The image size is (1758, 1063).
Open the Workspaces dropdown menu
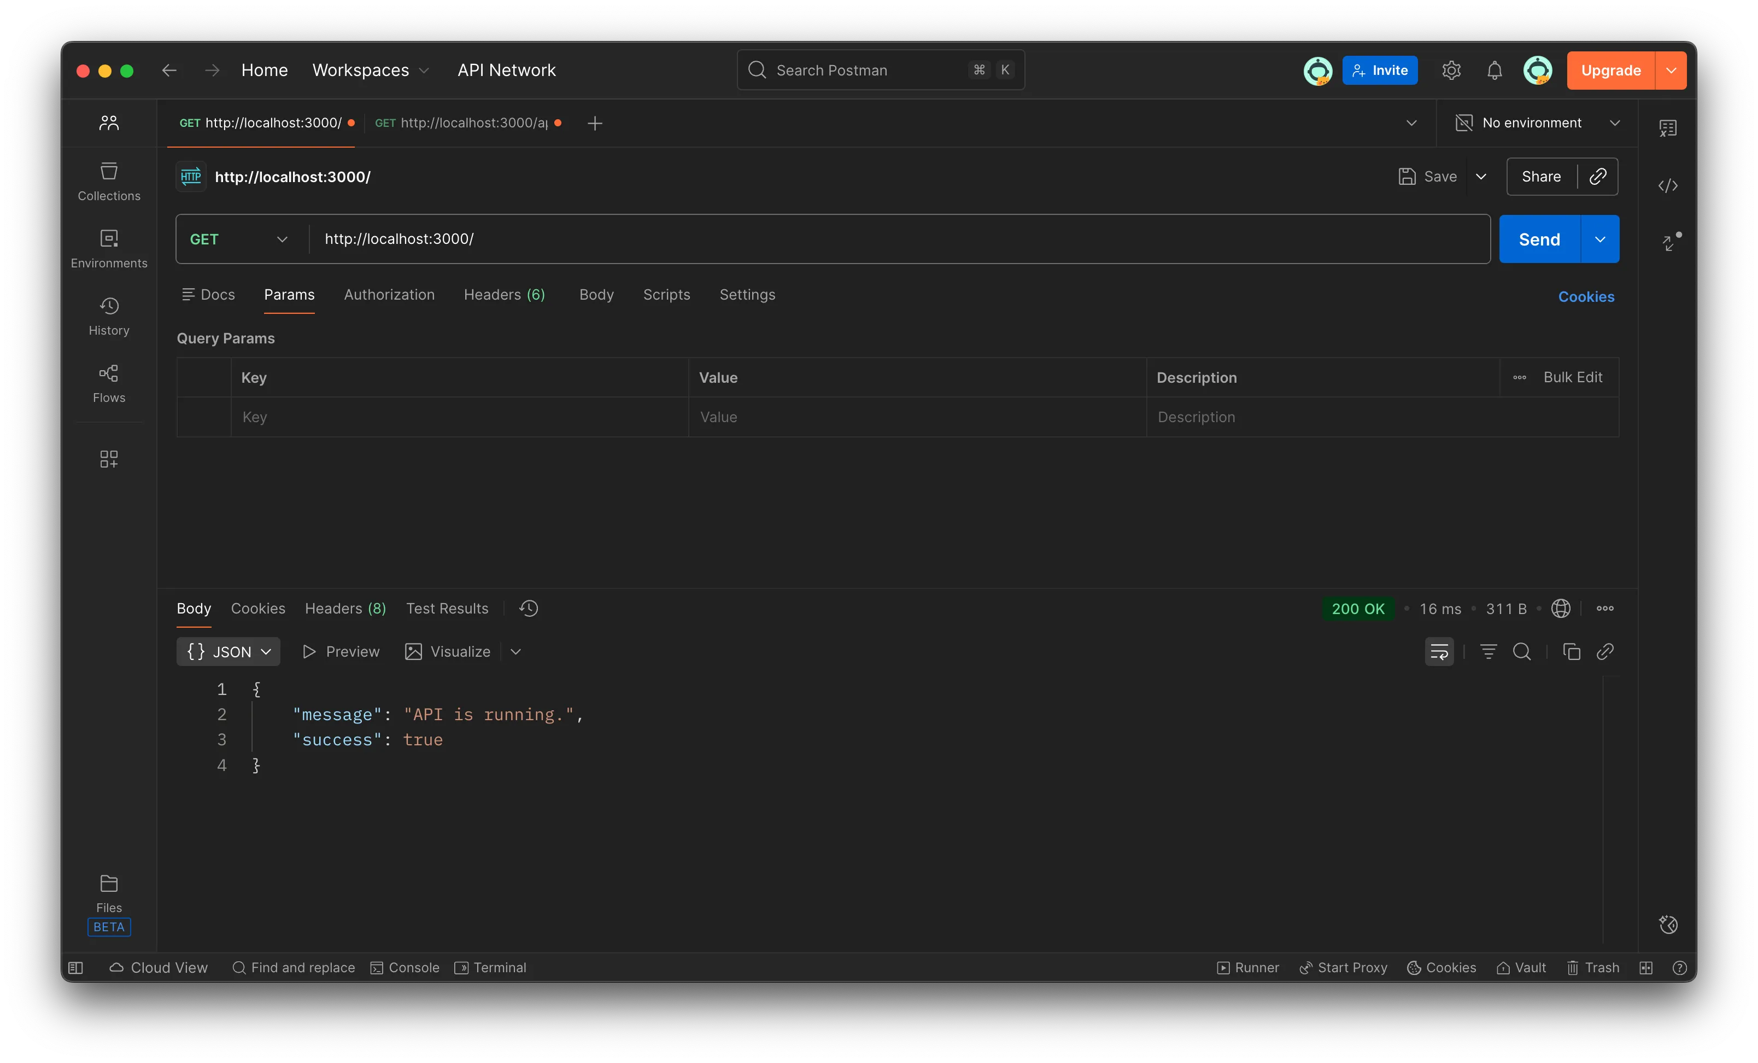(370, 70)
